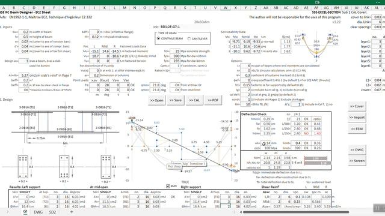Click the 14.57 data label on the chart

tap(188, 172)
